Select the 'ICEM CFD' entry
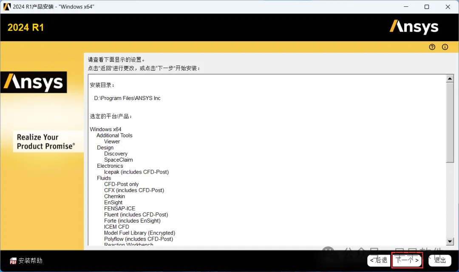Image resolution: width=459 pixels, height=272 pixels. pos(116,227)
